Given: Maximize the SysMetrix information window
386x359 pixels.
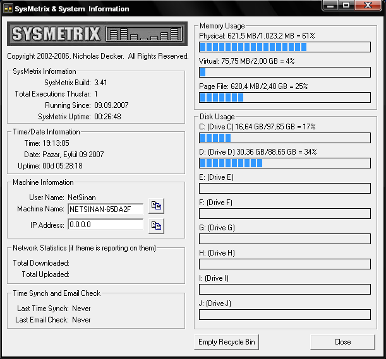Looking at the screenshot, I should click(347, 6).
